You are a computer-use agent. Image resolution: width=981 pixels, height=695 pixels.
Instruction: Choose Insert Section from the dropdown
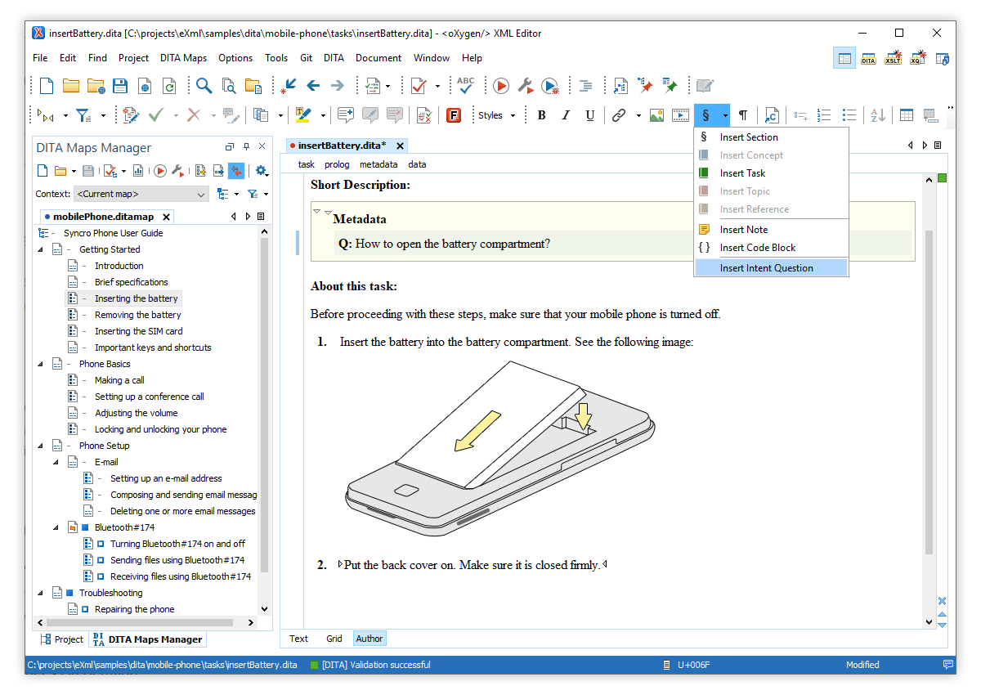pos(772,137)
